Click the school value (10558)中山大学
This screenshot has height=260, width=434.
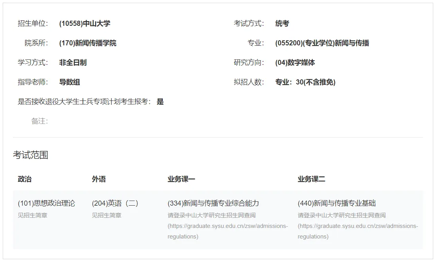[x=85, y=23]
